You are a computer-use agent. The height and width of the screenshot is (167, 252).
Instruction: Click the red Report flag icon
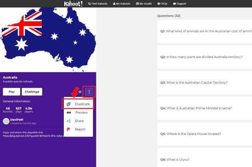tap(69, 129)
